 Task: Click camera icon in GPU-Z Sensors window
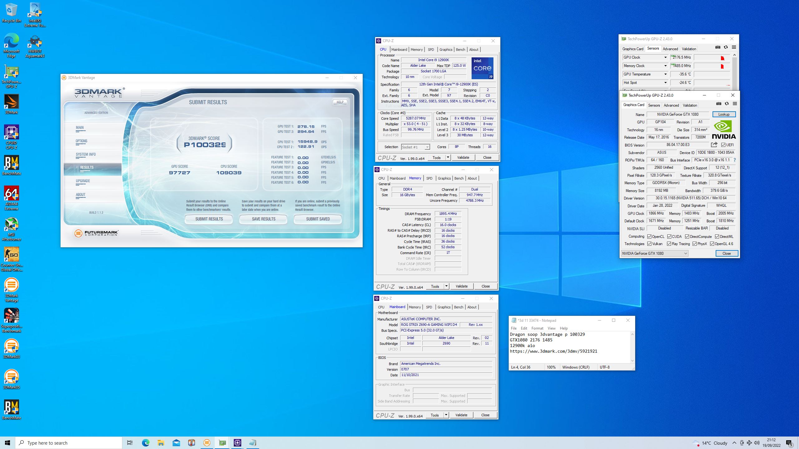pos(718,47)
